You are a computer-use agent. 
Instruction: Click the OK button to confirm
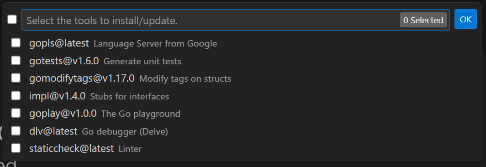tap(465, 19)
